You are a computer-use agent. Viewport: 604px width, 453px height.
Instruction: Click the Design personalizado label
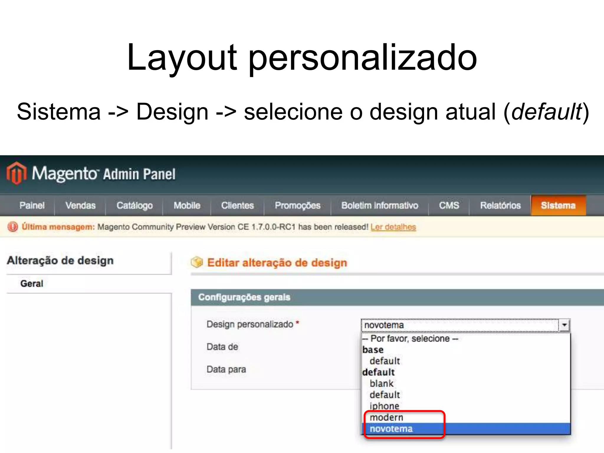click(x=250, y=324)
